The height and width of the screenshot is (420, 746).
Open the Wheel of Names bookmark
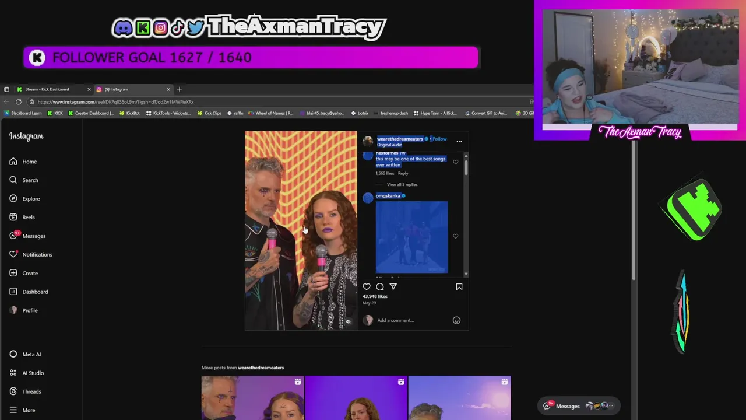[x=271, y=113]
